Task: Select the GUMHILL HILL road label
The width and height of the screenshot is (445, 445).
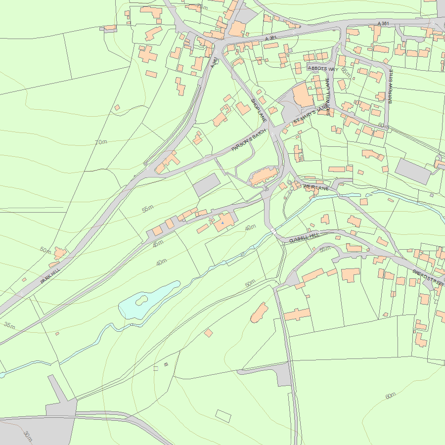Action: click(x=304, y=238)
